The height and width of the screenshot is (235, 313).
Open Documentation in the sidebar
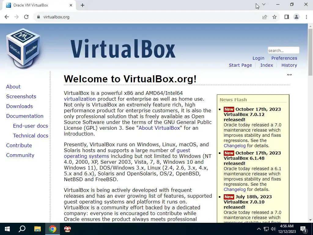25,116
